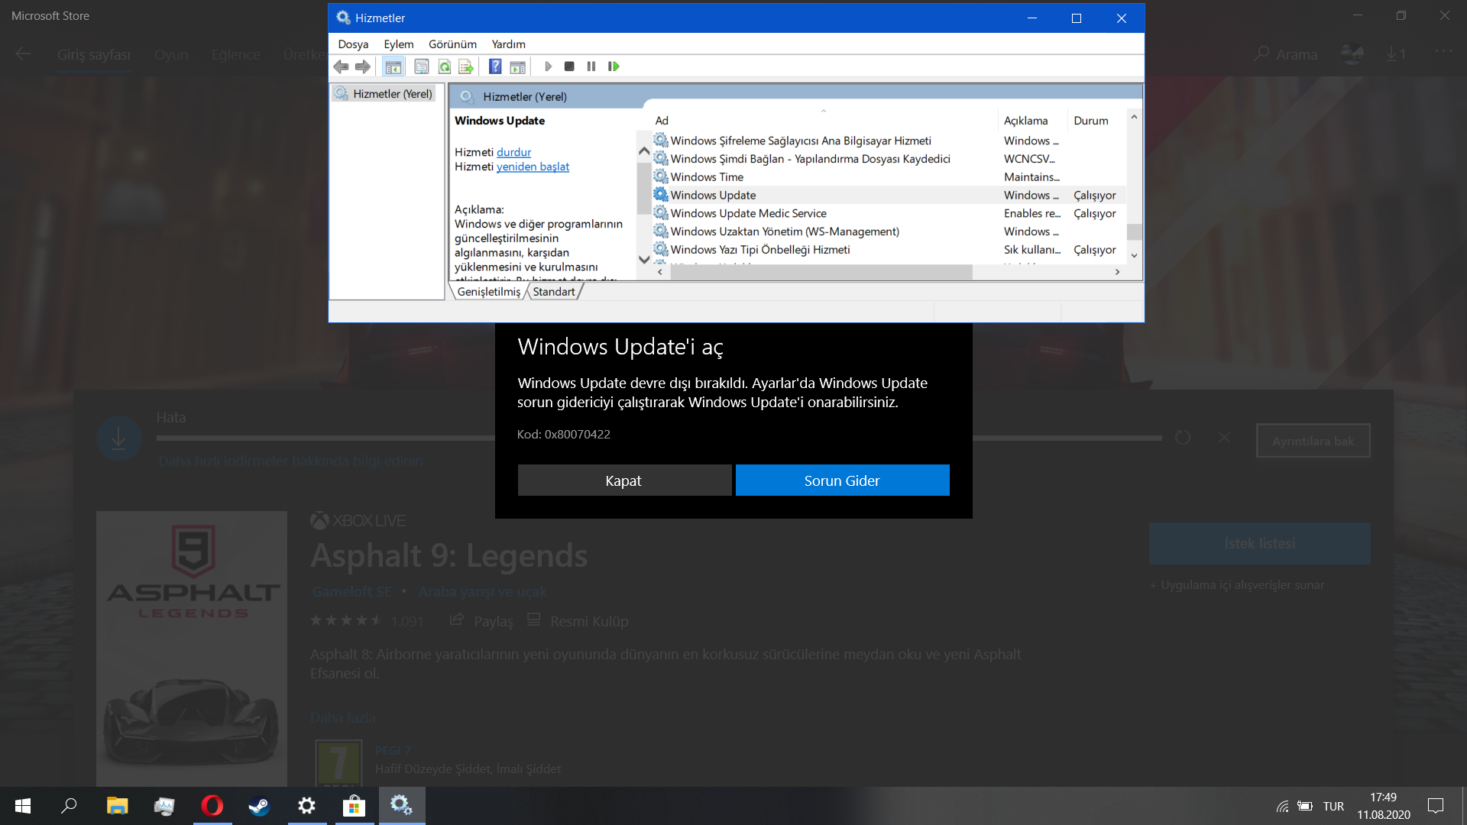Toggle the console tree pane icon

393,66
